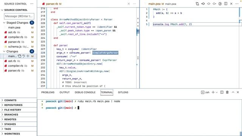The height and width of the screenshot is (136, 242).
Task: Collapse the Staged Changes group
Action: coord(4,23)
